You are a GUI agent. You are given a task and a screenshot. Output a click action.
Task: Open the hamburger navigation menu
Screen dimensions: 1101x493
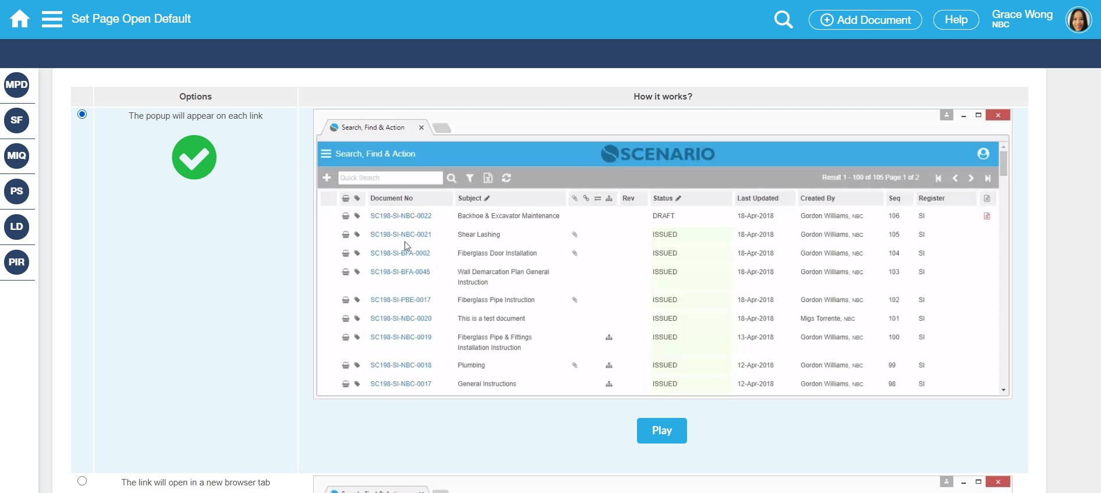(52, 19)
